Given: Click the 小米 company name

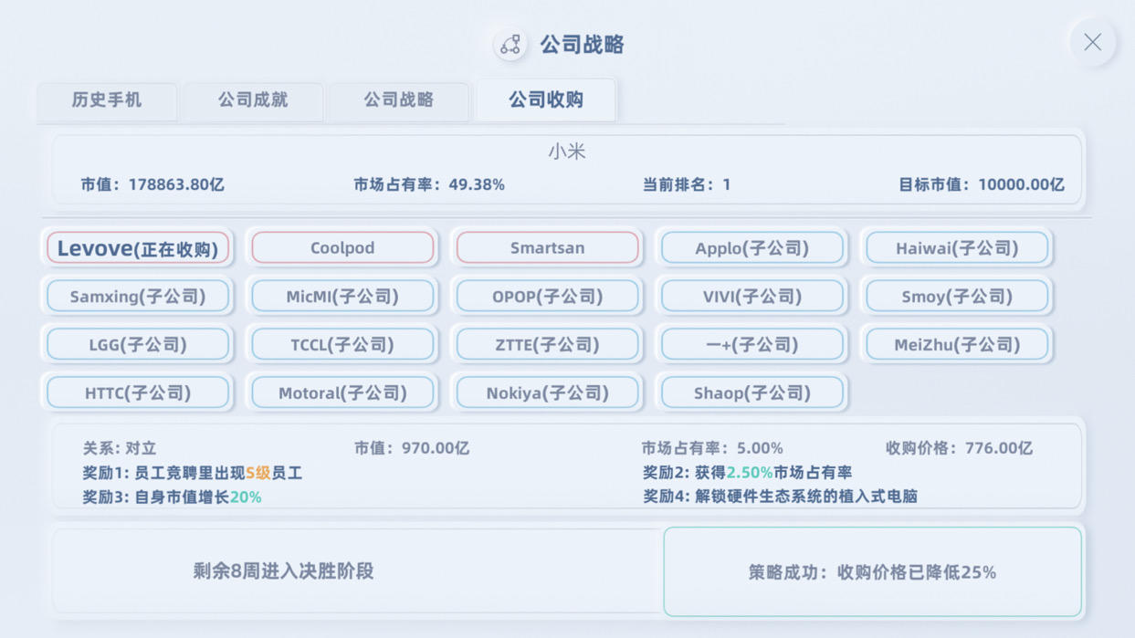Looking at the screenshot, I should pos(567,152).
